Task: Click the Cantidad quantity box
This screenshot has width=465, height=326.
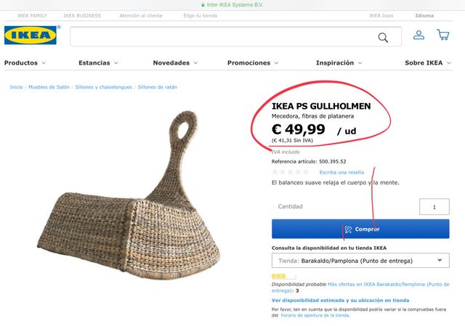Action: (434, 207)
